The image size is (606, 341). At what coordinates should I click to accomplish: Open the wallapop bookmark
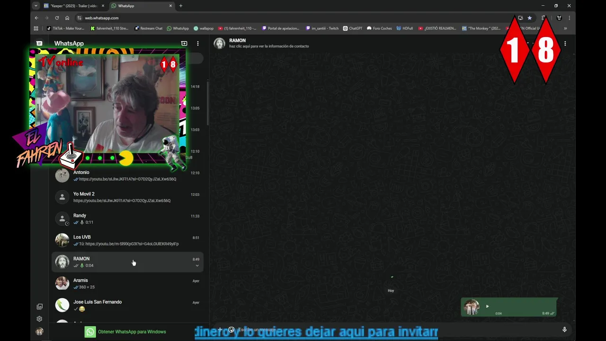(x=204, y=28)
